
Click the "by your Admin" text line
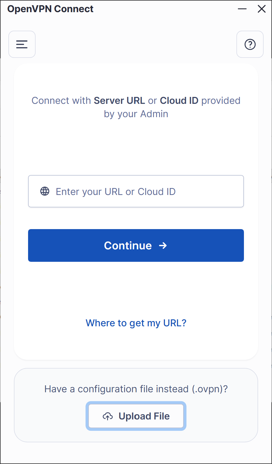[136, 114]
